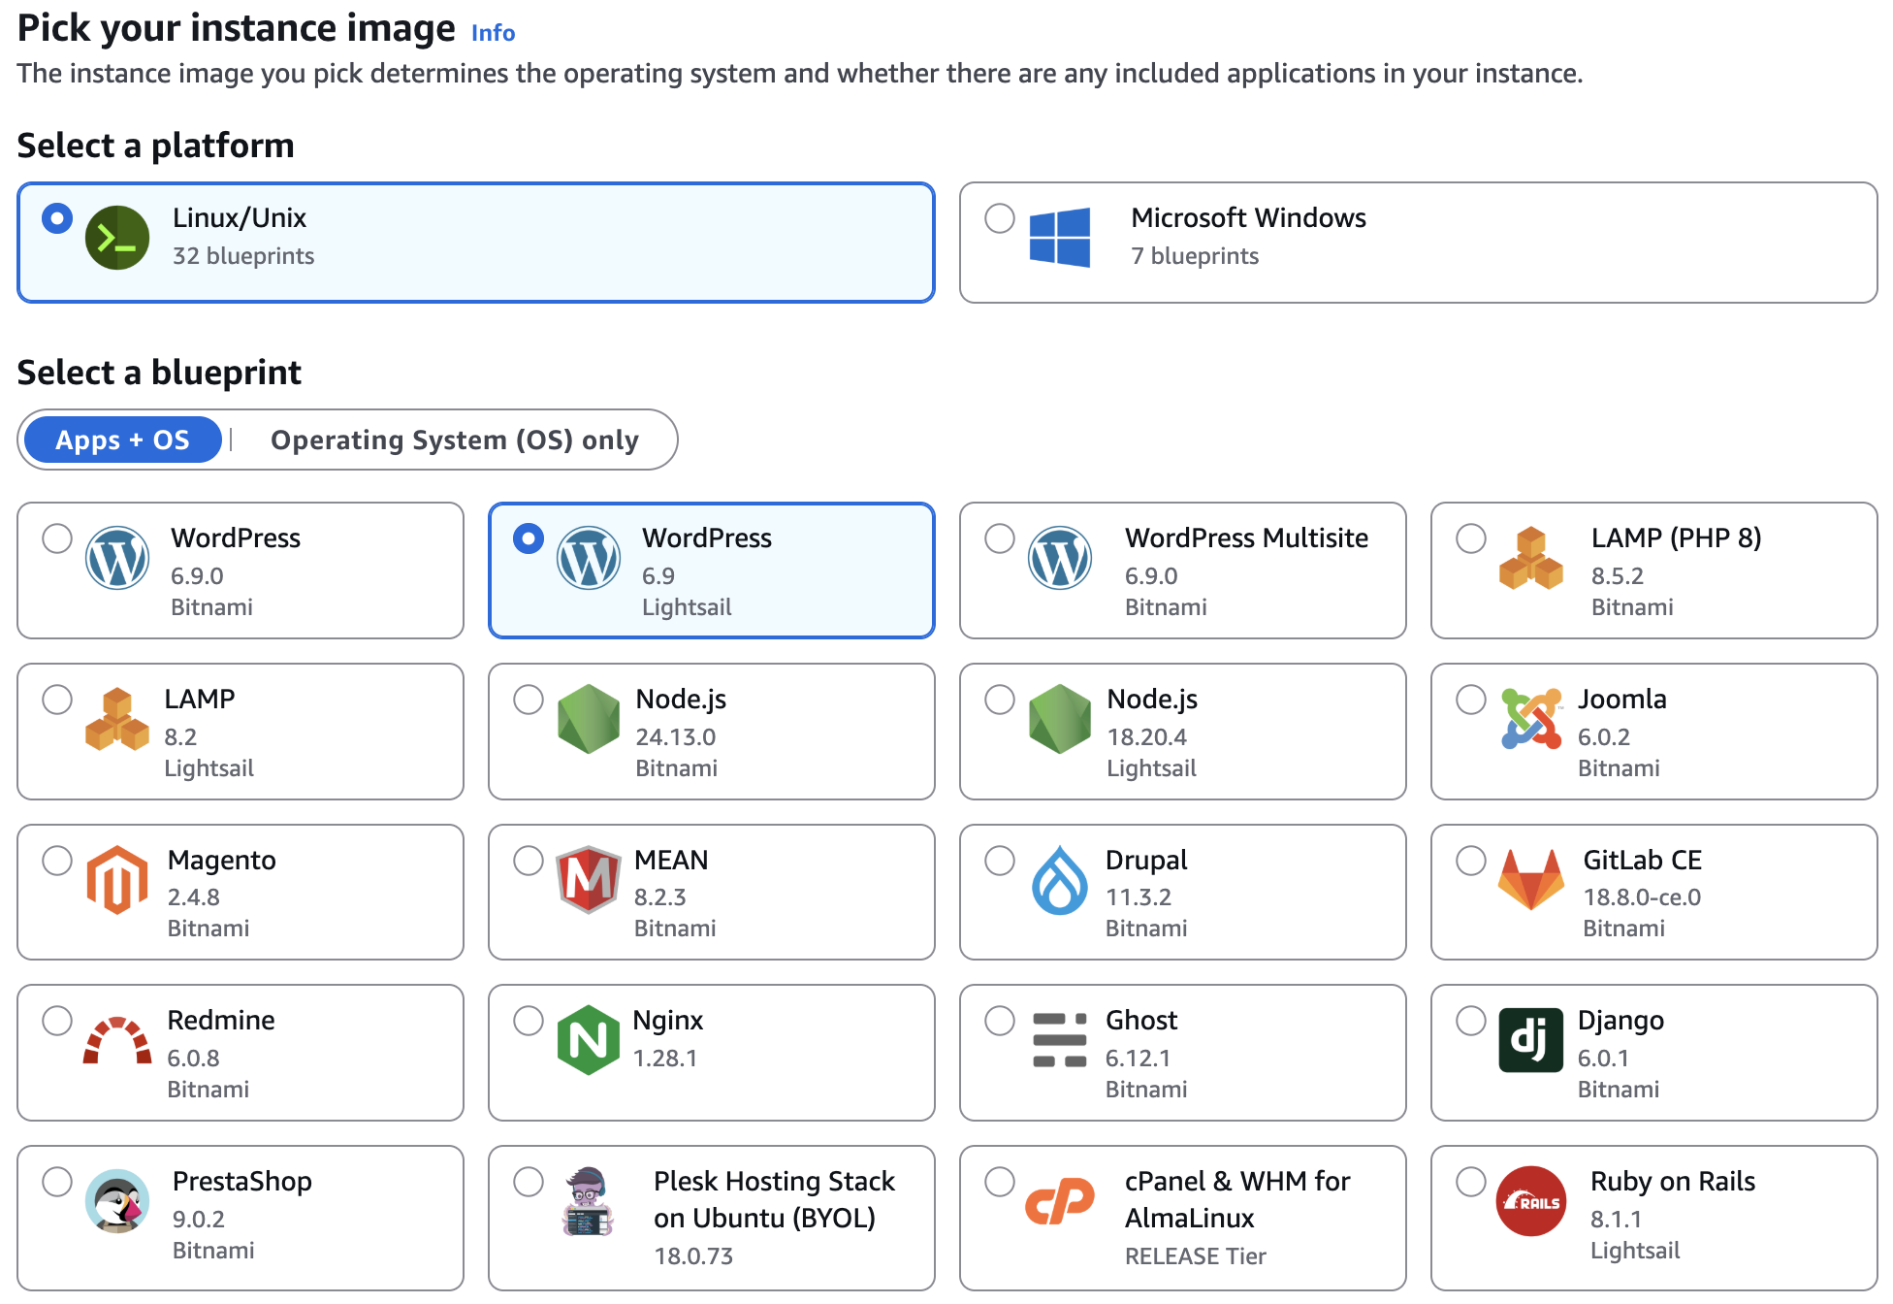Viewport: 1893px width, 1304px height.
Task: Click the Nginx logo icon
Action: pos(589,1040)
